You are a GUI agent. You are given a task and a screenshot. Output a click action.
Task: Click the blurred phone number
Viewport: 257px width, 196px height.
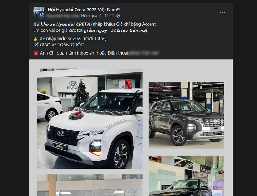pos(144,53)
